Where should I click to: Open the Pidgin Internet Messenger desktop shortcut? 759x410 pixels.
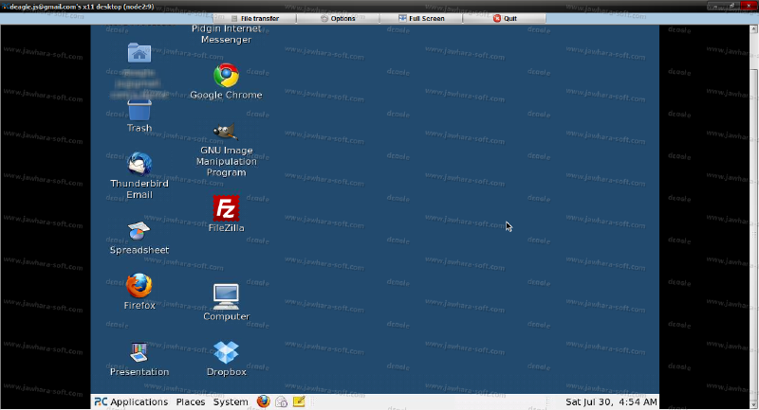[226, 34]
